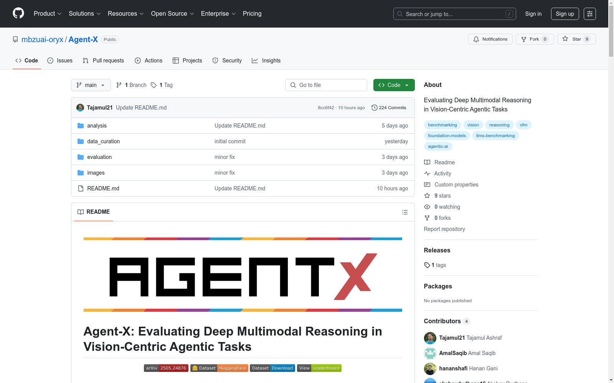The width and height of the screenshot is (614, 383).
Task: Click the evaluation folder icon
Action: tap(81, 157)
